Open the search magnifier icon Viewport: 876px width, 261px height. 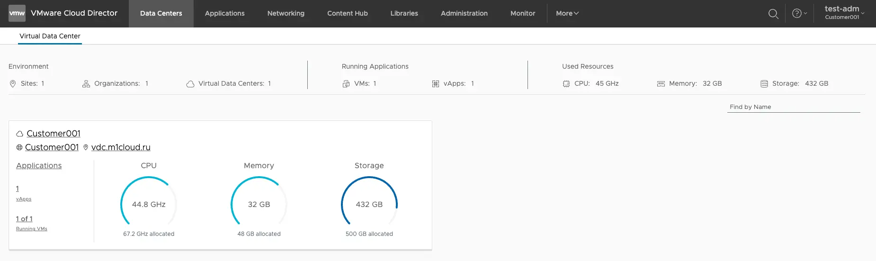tap(773, 14)
